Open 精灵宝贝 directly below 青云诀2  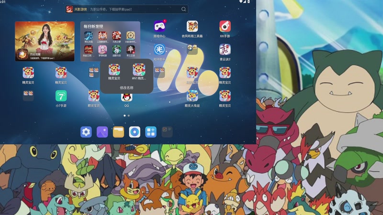pyautogui.click(x=225, y=73)
